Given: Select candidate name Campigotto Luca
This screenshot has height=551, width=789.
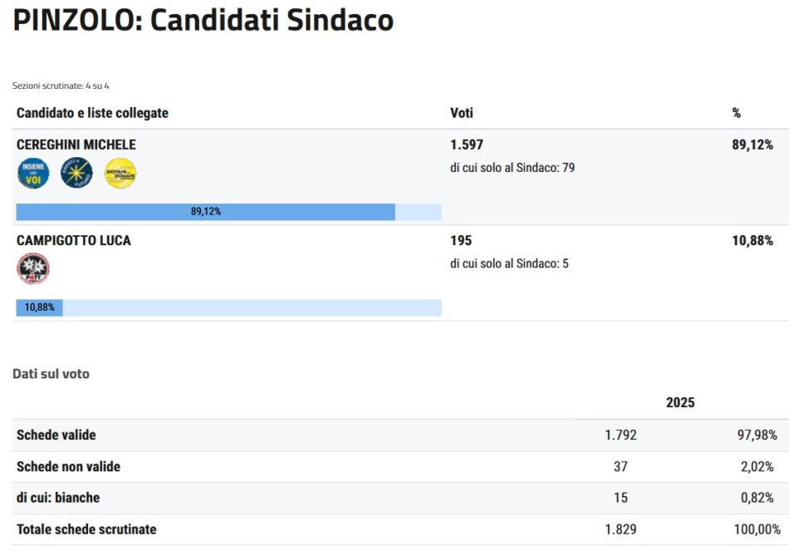Looking at the screenshot, I should coord(74,240).
